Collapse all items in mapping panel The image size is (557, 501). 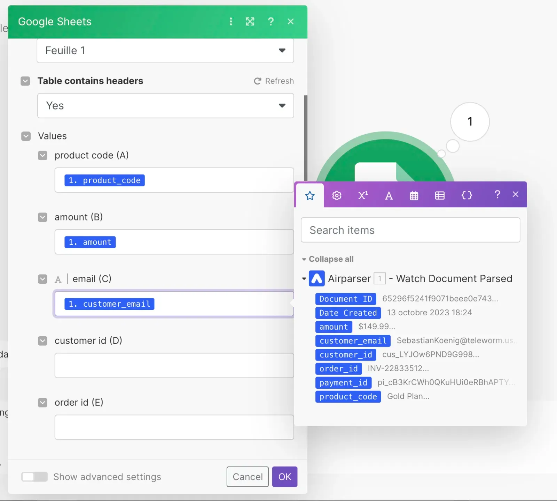click(x=328, y=259)
